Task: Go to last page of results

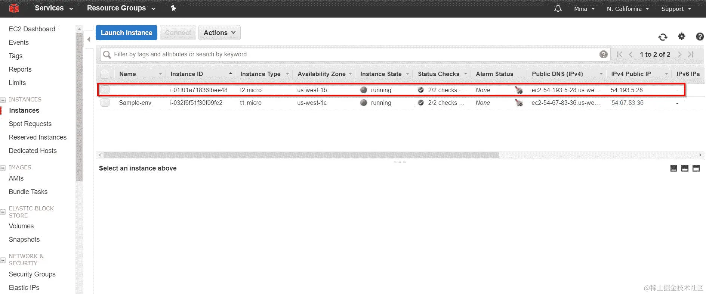Action: tap(691, 54)
